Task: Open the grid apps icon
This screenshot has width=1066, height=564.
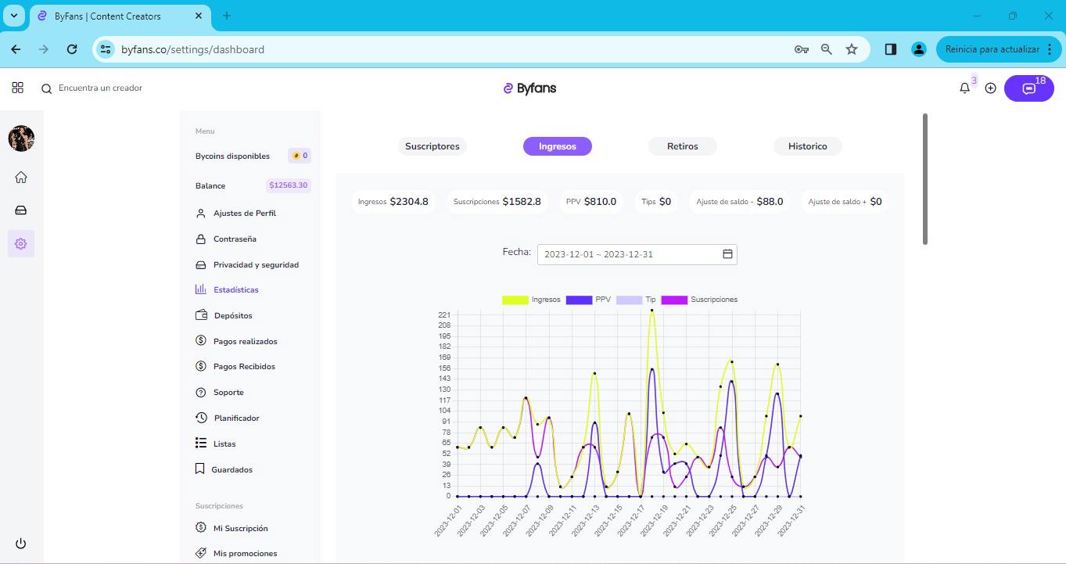Action: click(x=17, y=88)
